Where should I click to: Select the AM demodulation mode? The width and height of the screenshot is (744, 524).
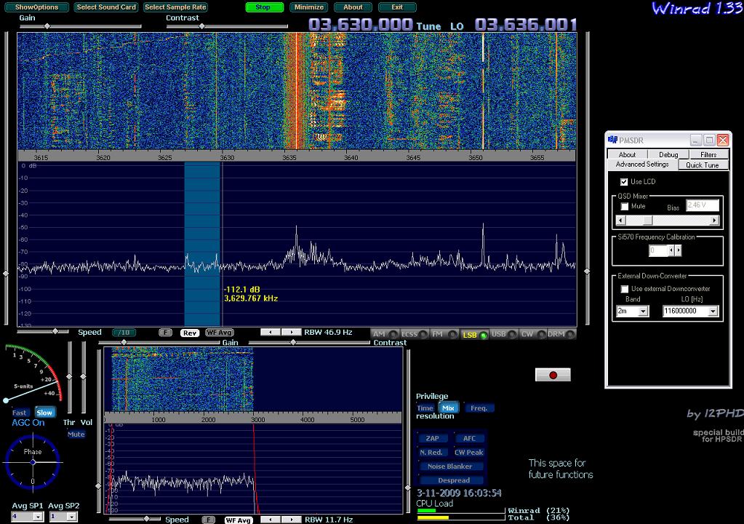383,335
